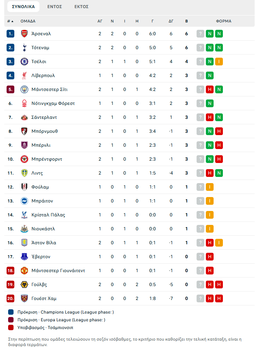Open the Νότιγχαμ Φόρεστ team link
The height and width of the screenshot is (348, 255).
click(x=53, y=103)
